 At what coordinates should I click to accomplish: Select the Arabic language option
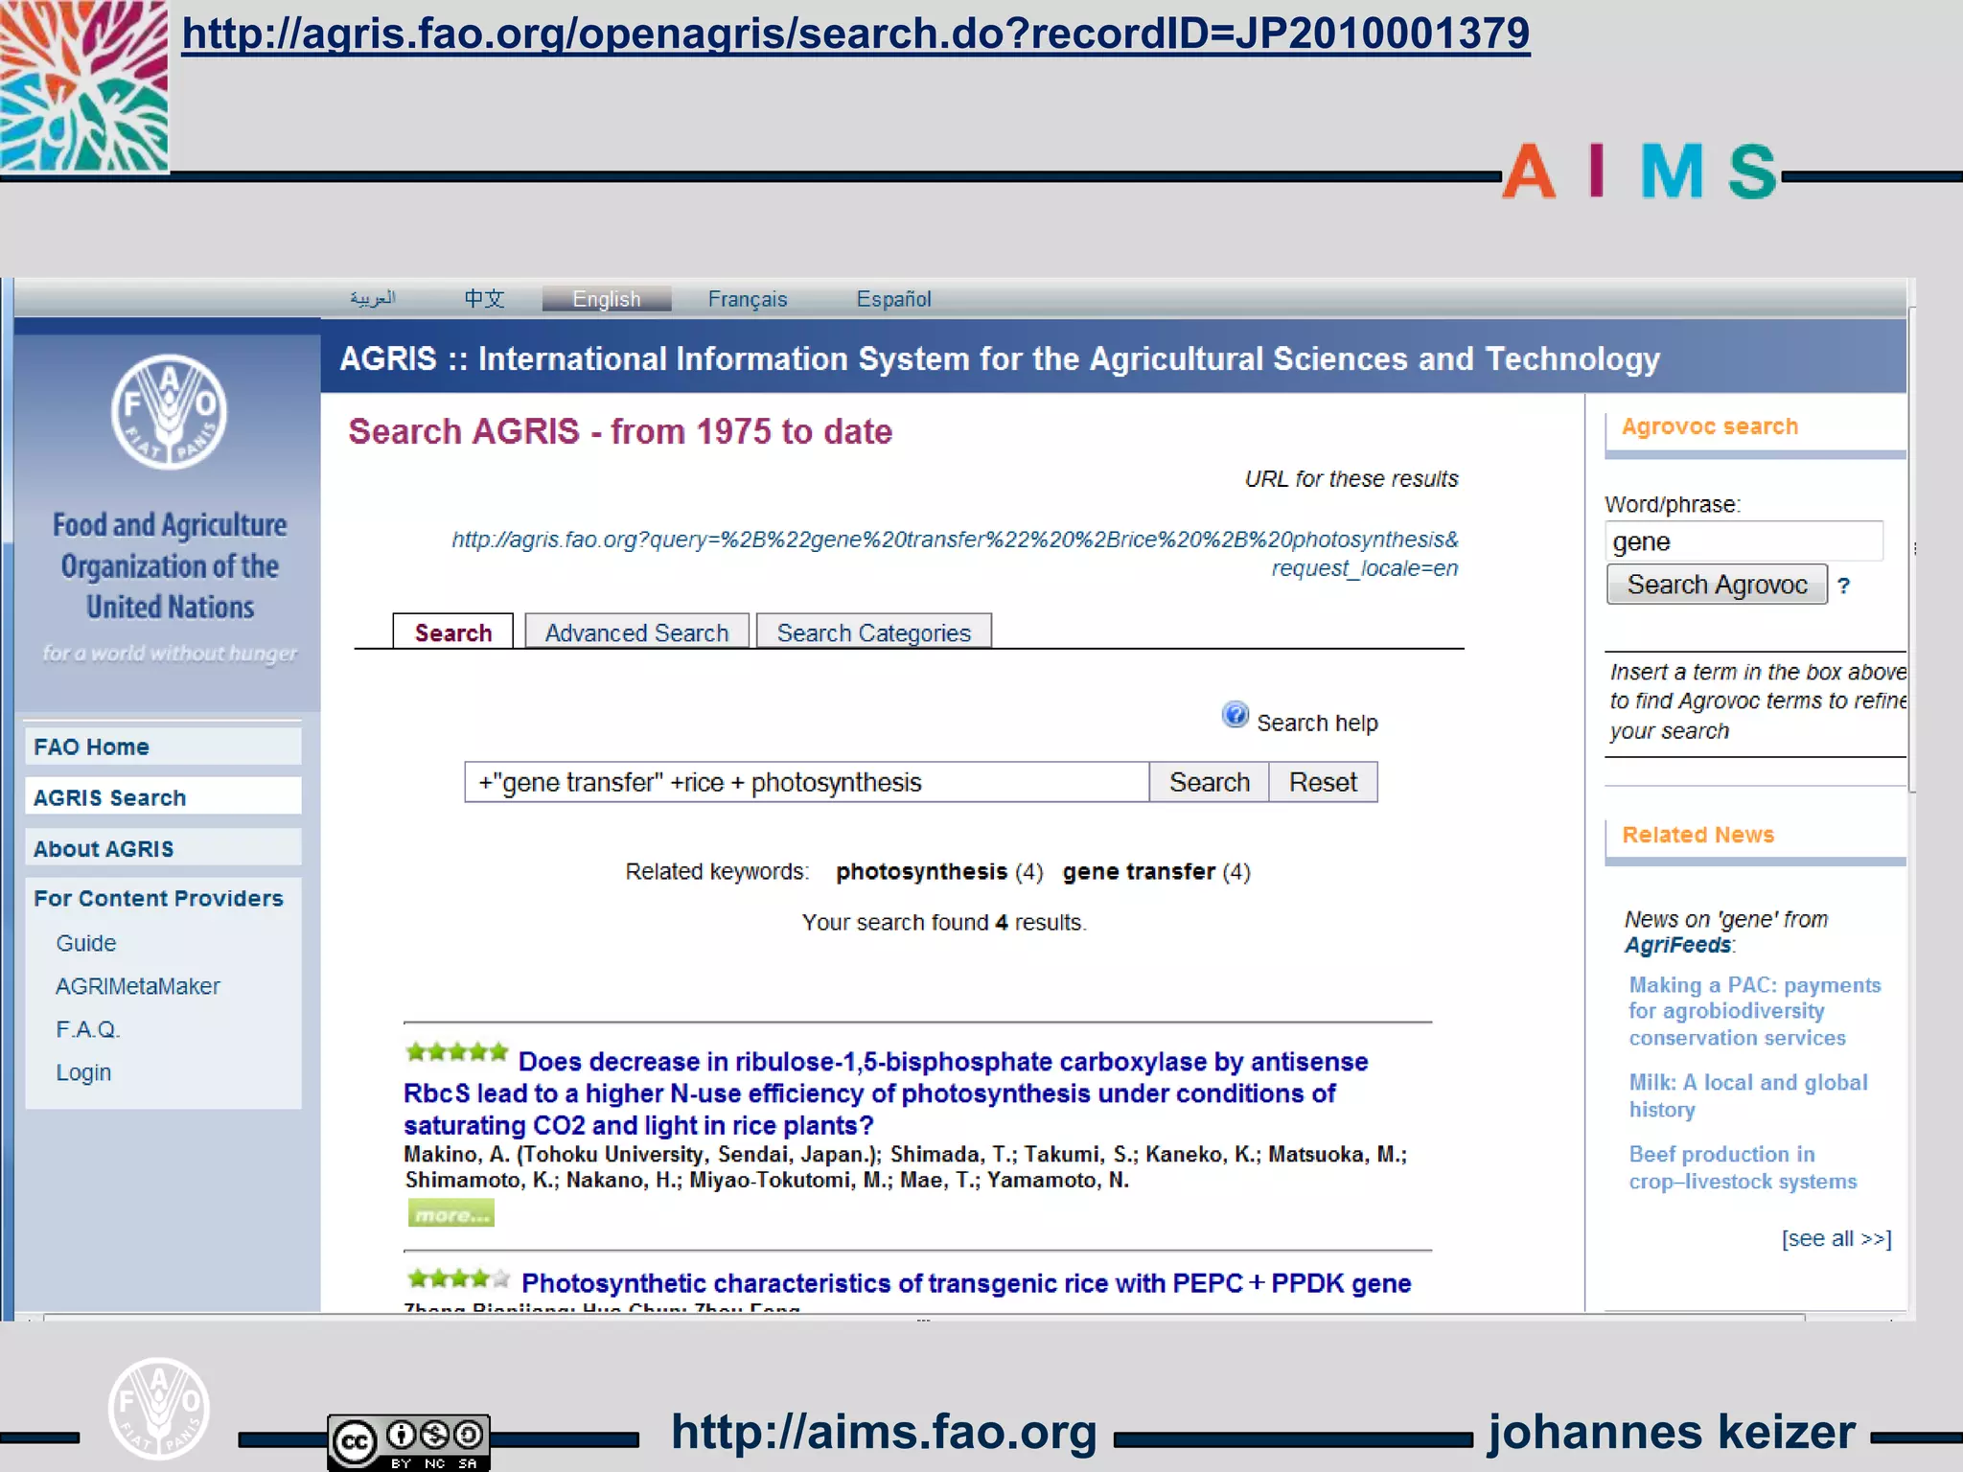[x=372, y=298]
